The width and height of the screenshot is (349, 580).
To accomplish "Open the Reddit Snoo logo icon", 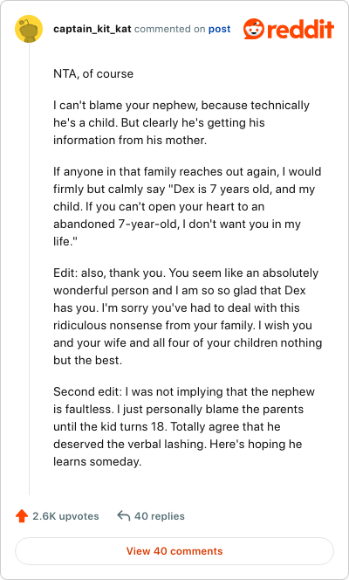I will coord(254,29).
